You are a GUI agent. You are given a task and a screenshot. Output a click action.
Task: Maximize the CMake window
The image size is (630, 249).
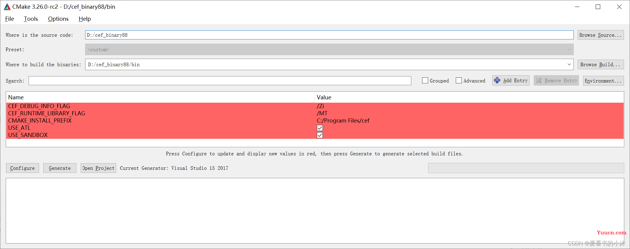click(598, 7)
